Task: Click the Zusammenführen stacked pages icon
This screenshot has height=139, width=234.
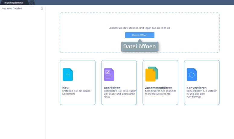Action: (x=152, y=74)
